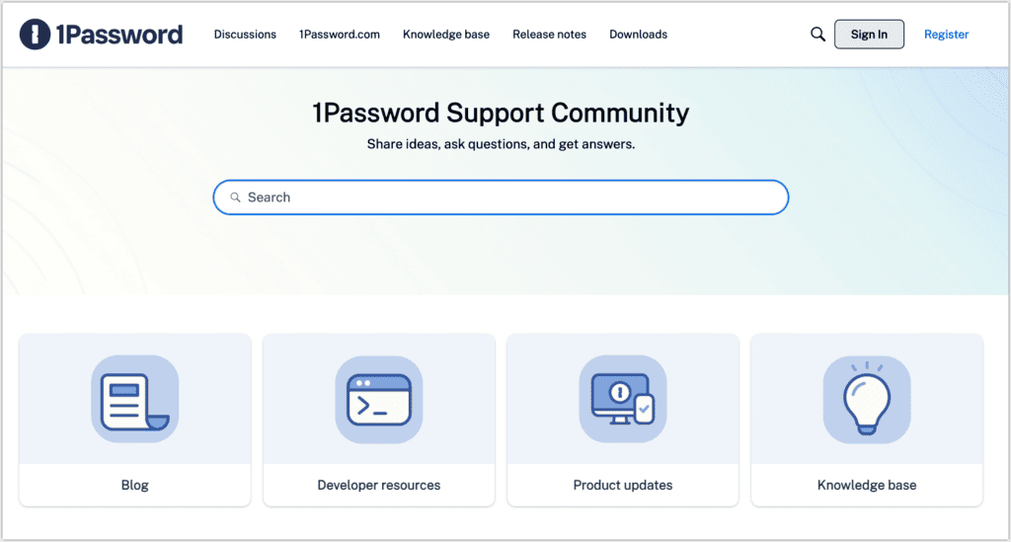Screen dimensions: 1011x542
Task: Open the Release notes menu item
Action: 549,35
